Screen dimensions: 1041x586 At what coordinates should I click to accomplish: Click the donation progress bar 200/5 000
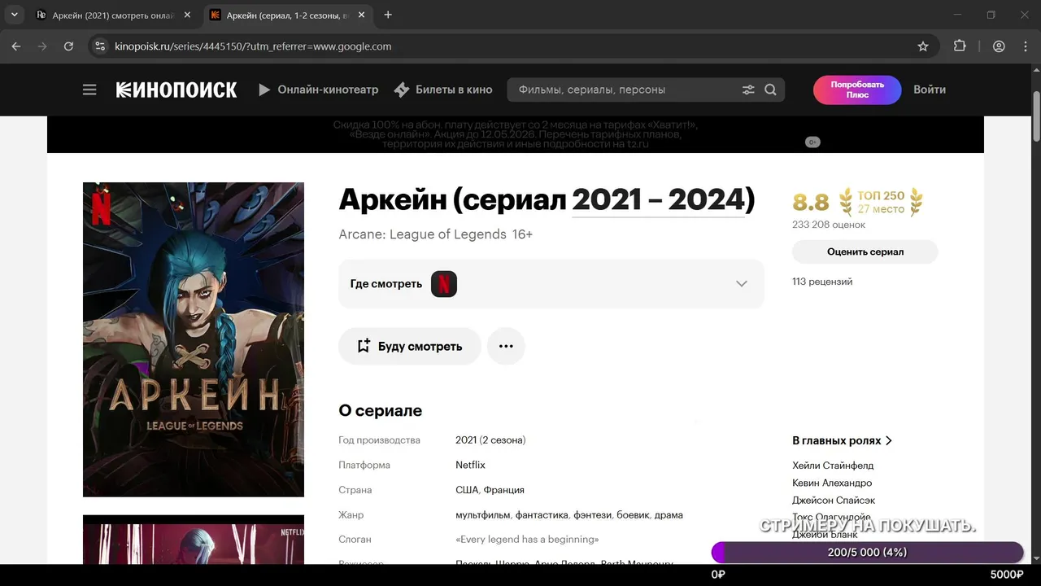(867, 553)
